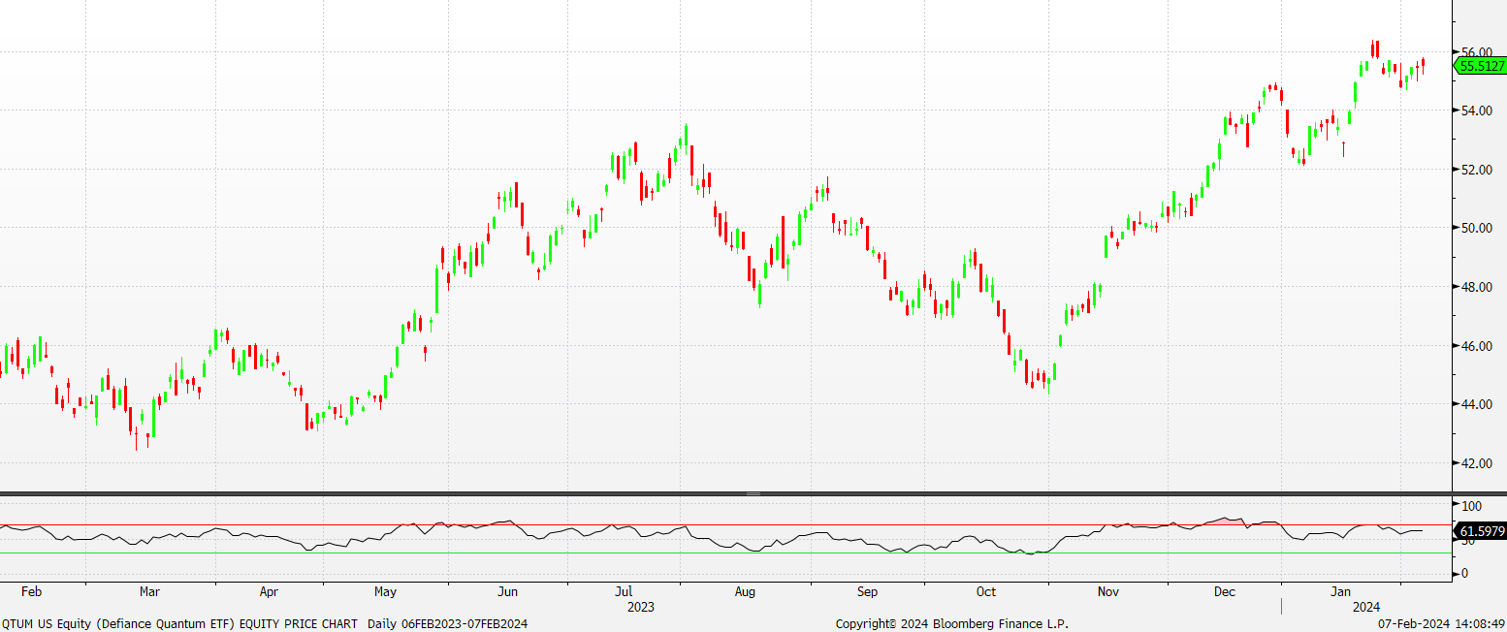Image resolution: width=1507 pixels, height=632 pixels.
Task: Select the Aug month label
Action: pos(745,591)
